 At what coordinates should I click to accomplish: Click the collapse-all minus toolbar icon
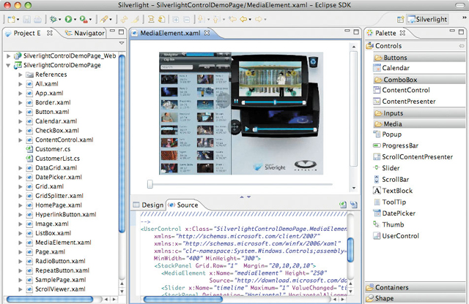coord(186,20)
